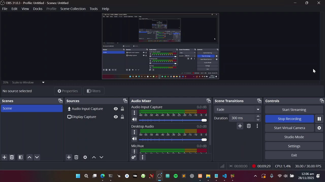Screen dimensions: 325x182
Task: Move the scene down in the Scenes list
Action: (37, 157)
